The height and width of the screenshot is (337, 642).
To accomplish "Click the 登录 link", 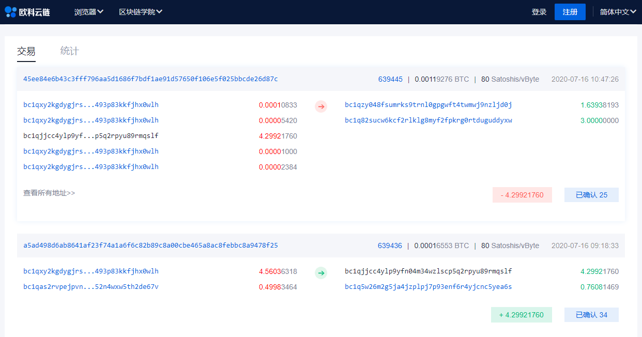I will point(539,12).
